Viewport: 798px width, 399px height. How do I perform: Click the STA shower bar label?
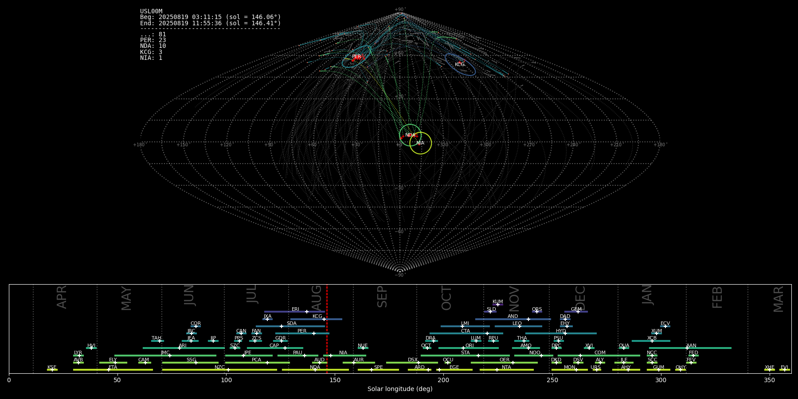(465, 353)
